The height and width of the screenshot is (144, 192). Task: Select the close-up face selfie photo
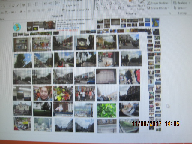(x=43, y=93)
